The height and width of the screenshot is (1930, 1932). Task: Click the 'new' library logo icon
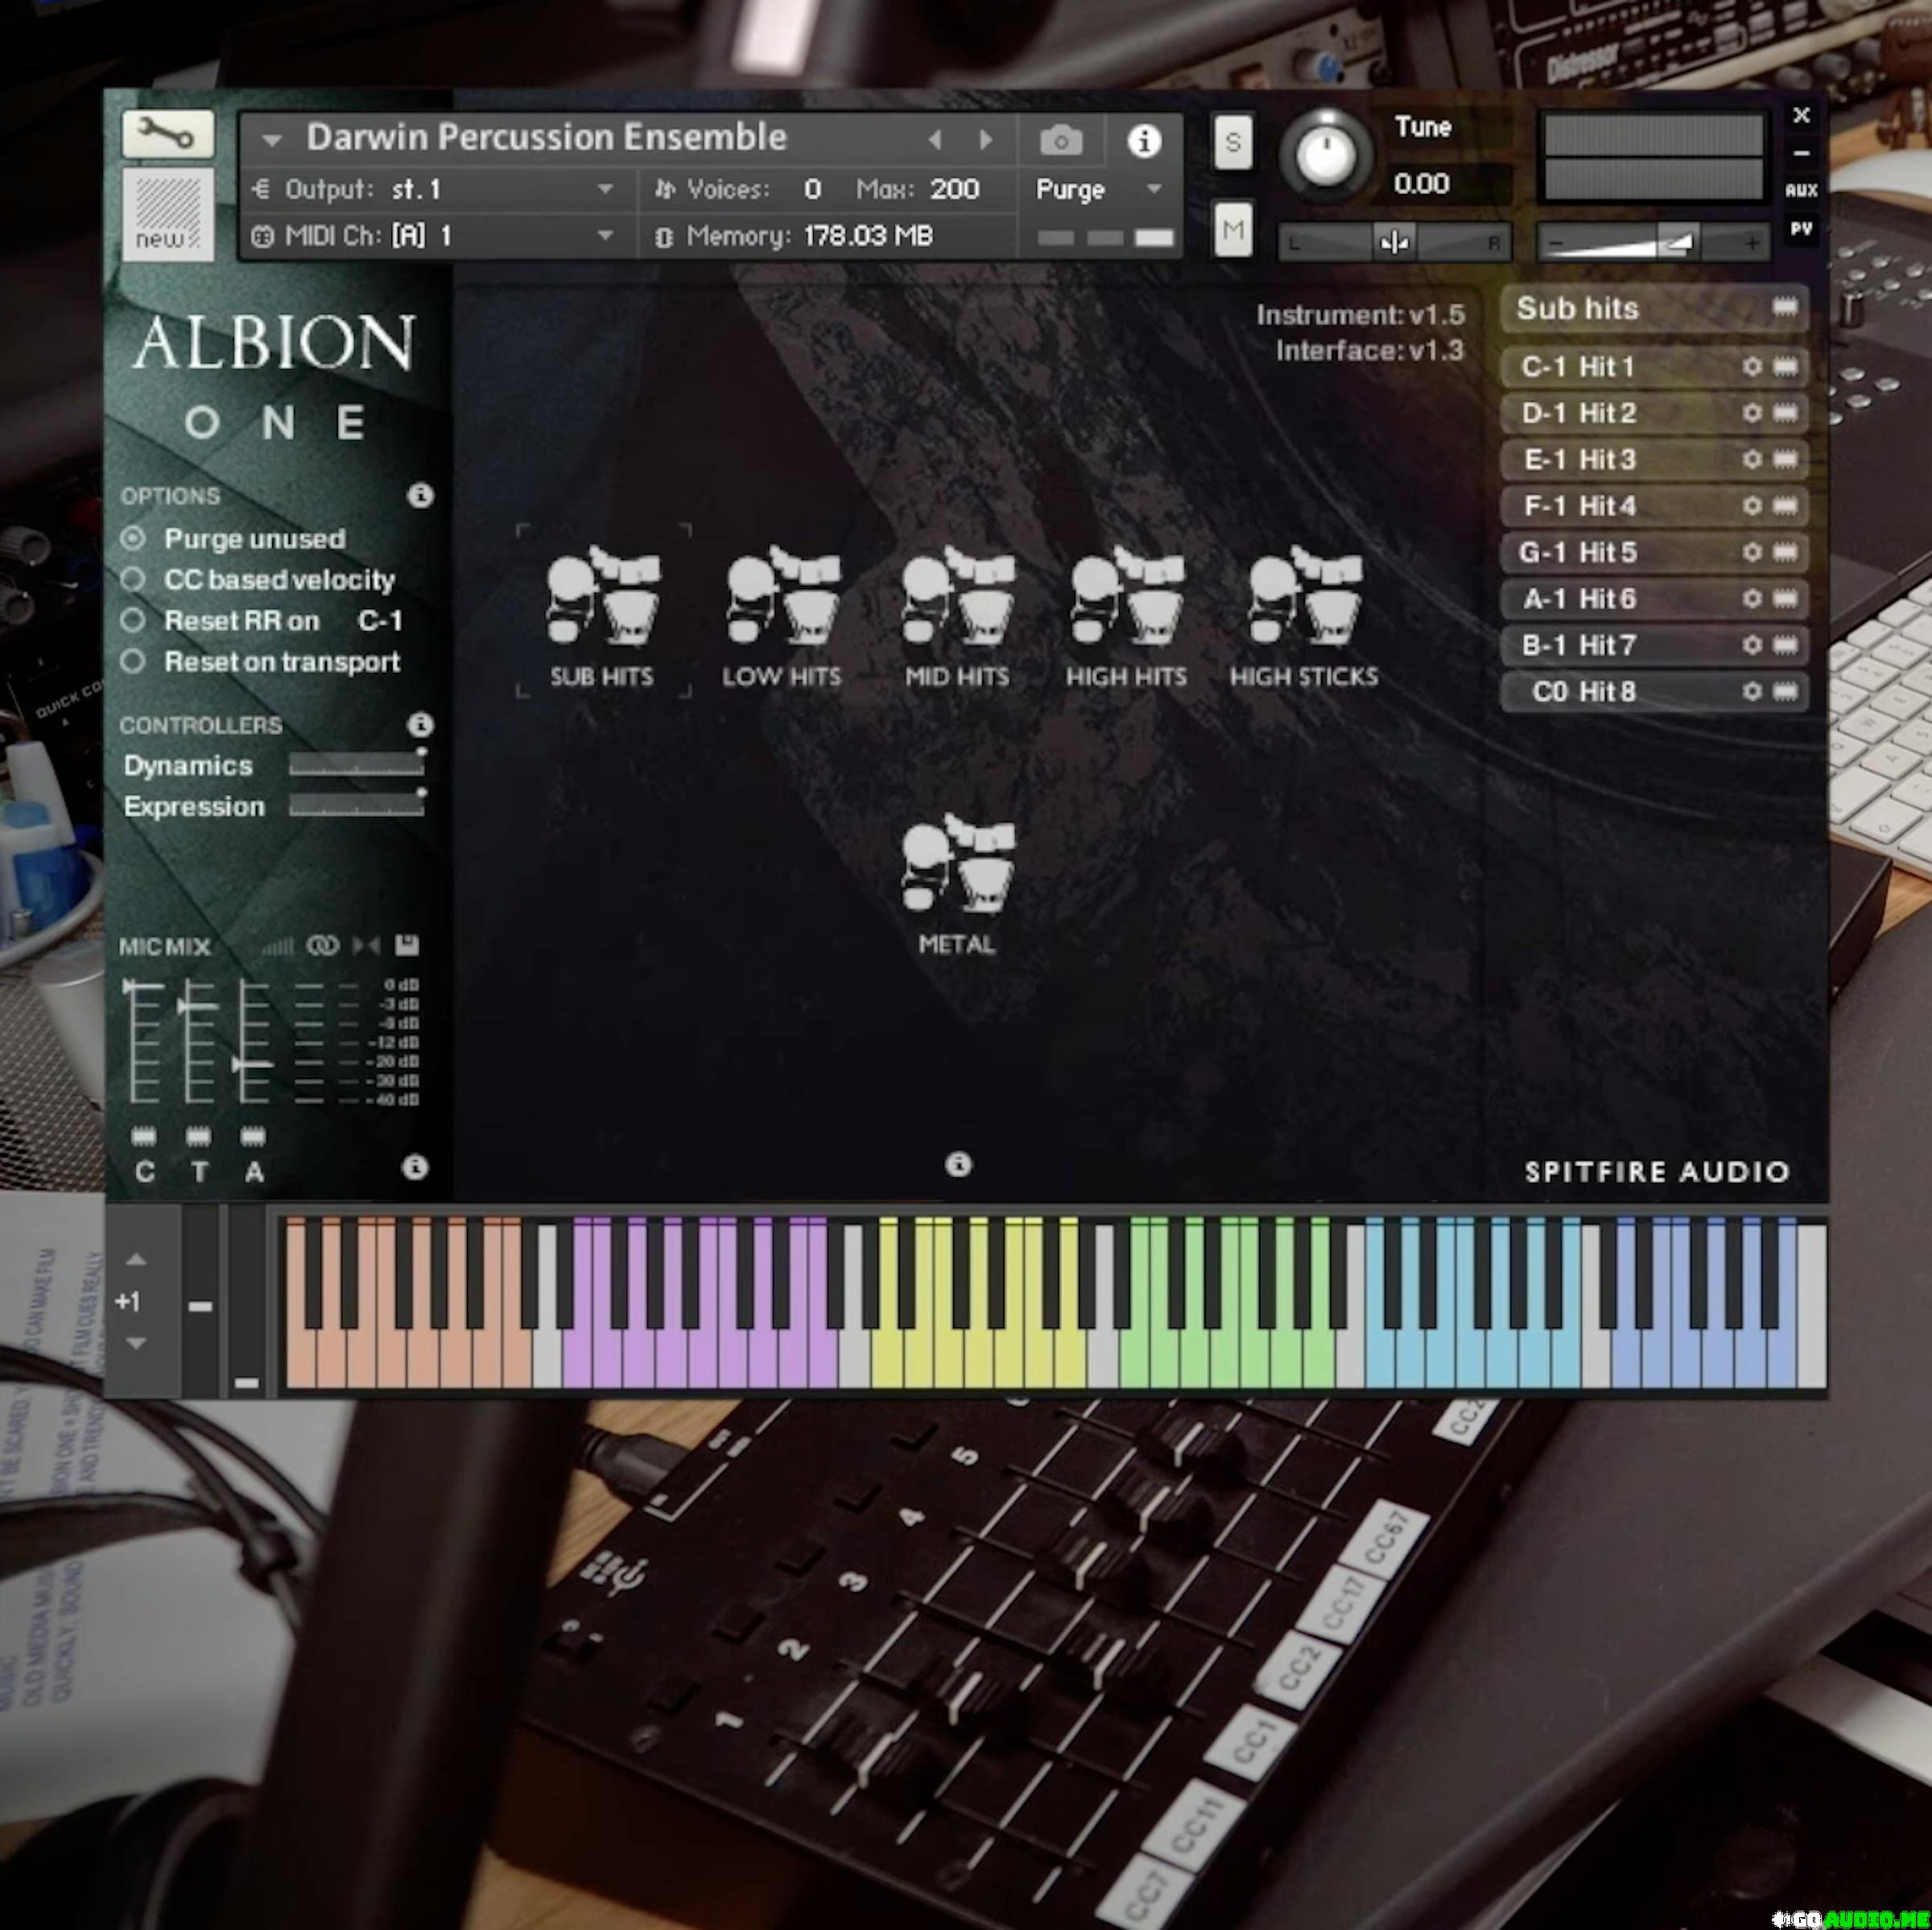(x=168, y=214)
